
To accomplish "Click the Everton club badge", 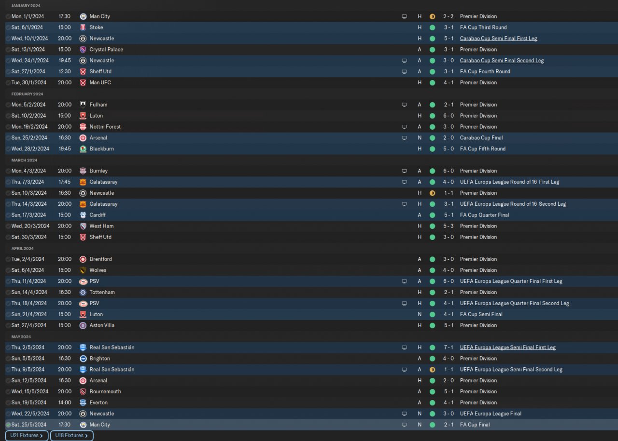I will point(83,403).
